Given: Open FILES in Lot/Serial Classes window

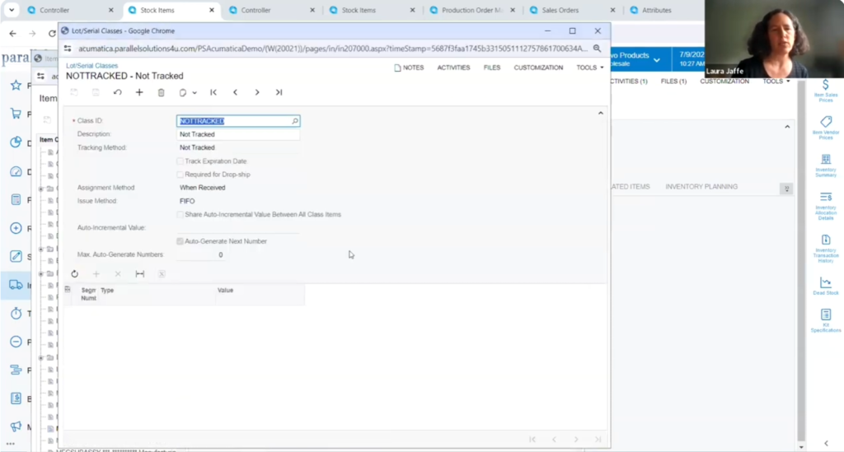Looking at the screenshot, I should [491, 68].
